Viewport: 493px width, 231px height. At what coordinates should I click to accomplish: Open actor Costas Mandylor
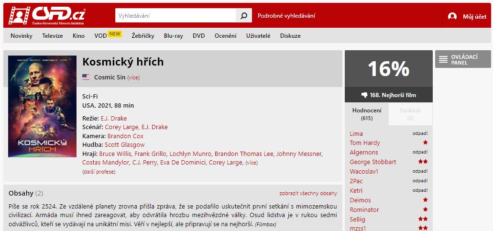click(105, 163)
